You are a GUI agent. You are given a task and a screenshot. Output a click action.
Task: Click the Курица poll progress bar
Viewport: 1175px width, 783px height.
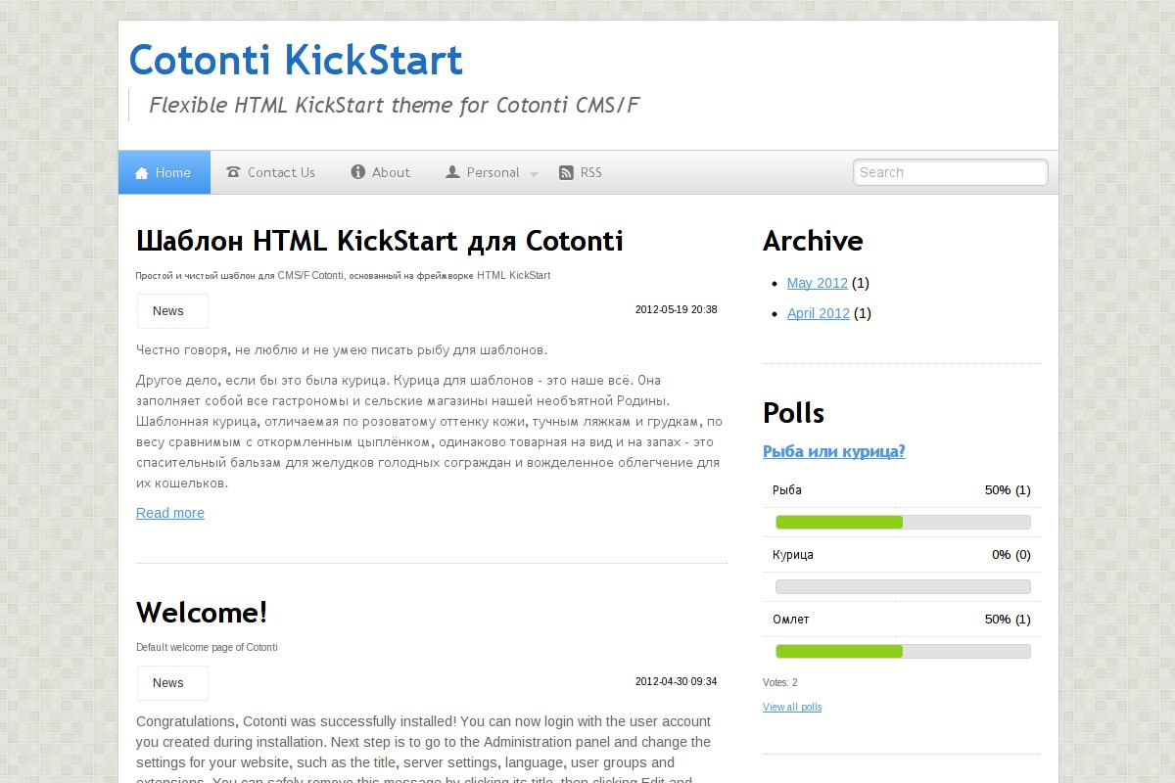[x=903, y=586]
